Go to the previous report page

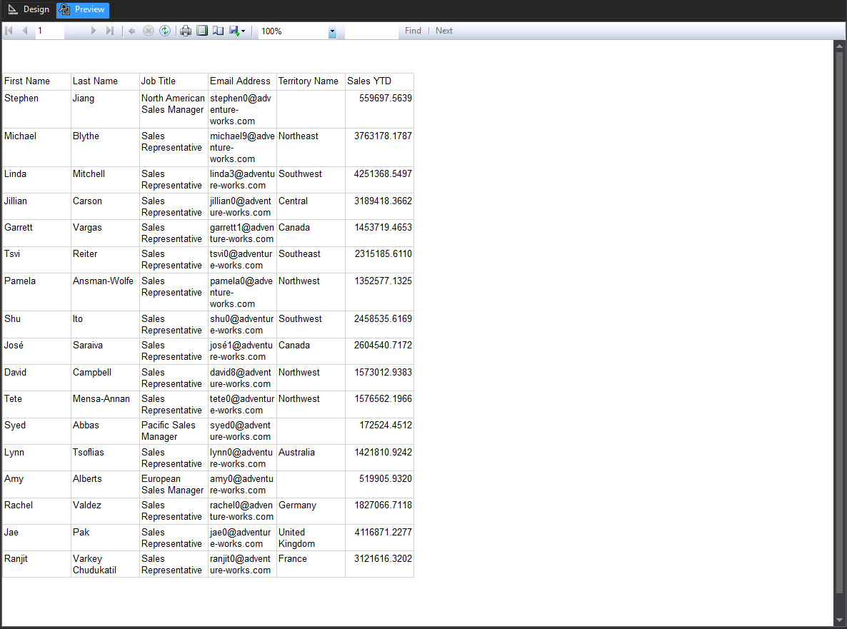[24, 30]
